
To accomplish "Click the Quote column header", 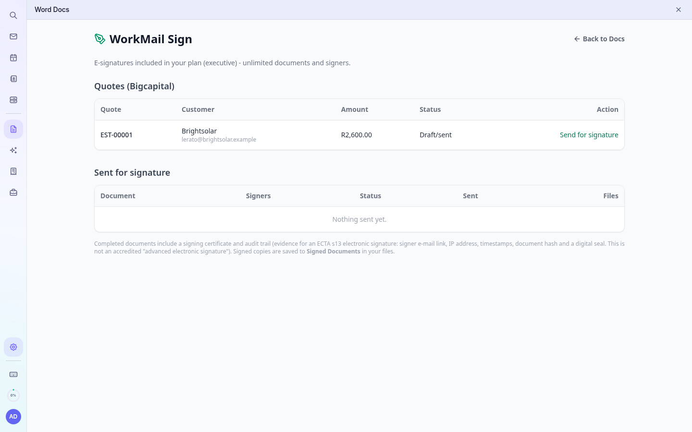I will click(x=111, y=109).
